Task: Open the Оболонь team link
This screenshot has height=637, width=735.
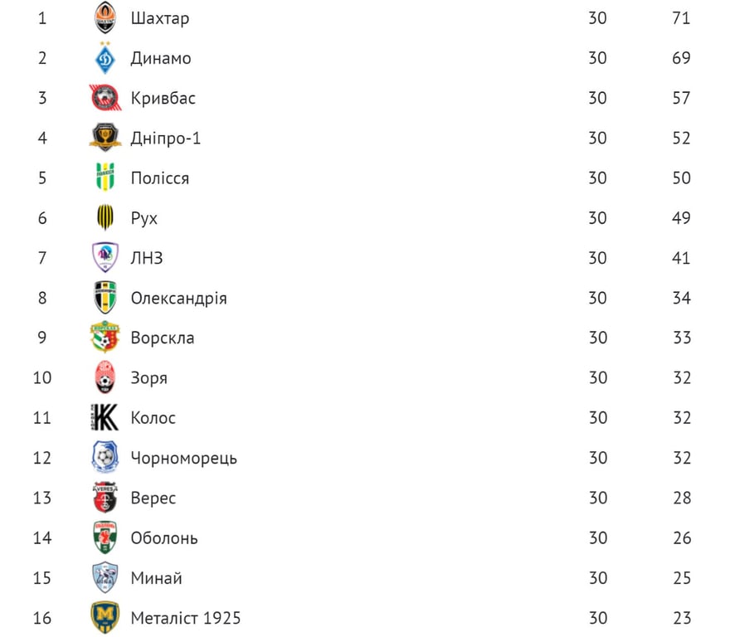Action: (x=164, y=538)
